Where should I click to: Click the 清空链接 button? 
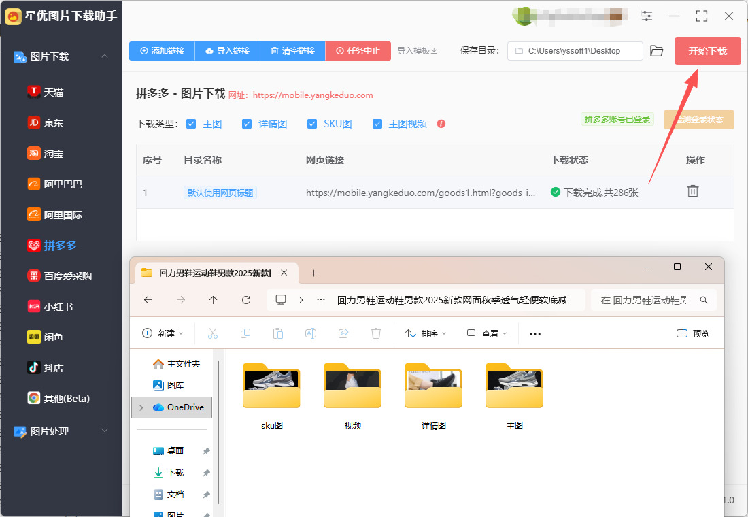pyautogui.click(x=293, y=50)
